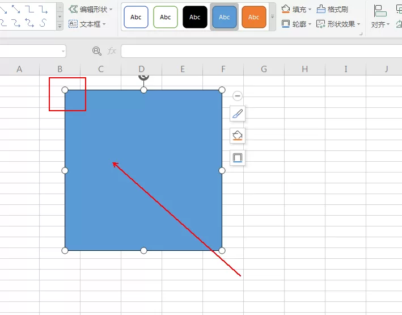Click the shape's rotation handle
The height and width of the screenshot is (315, 402).
(143, 77)
